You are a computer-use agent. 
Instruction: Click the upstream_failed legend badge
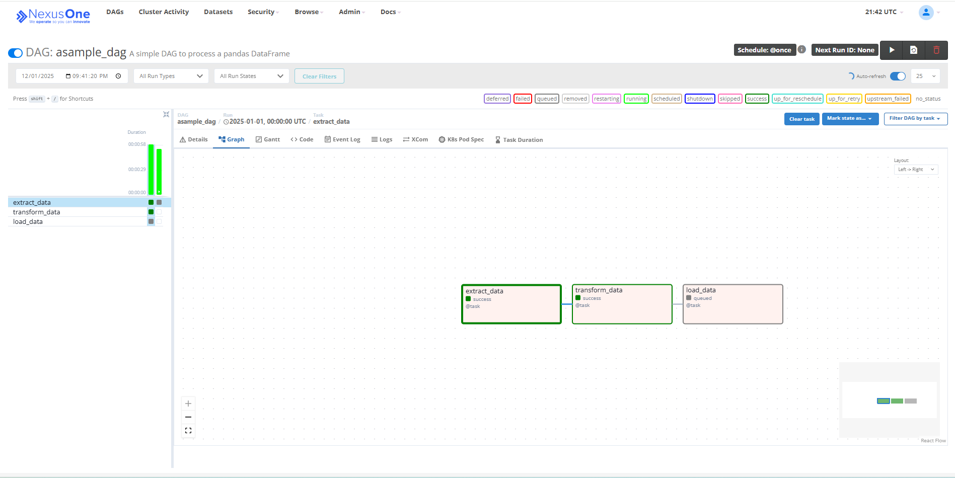point(888,99)
